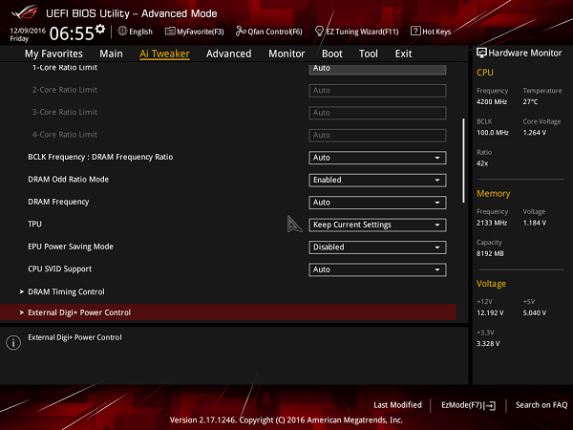Switch to EzMode(F7)
Screen dimensions: 573x430
click(469, 405)
